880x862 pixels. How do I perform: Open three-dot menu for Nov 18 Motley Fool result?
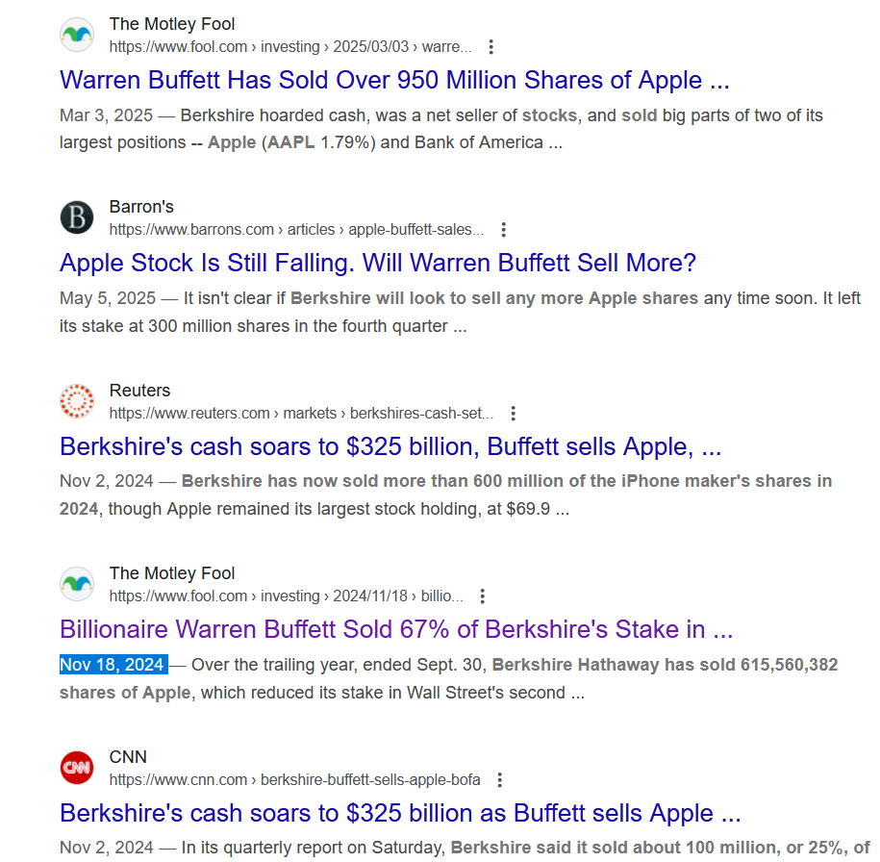click(483, 596)
